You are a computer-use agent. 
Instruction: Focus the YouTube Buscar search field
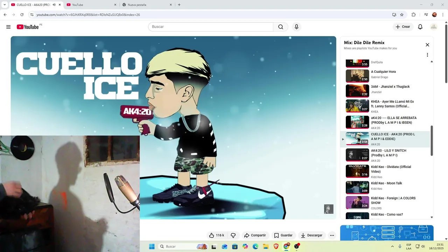(211, 27)
